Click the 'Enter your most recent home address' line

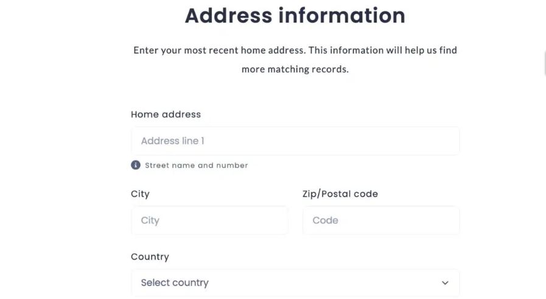295,50
